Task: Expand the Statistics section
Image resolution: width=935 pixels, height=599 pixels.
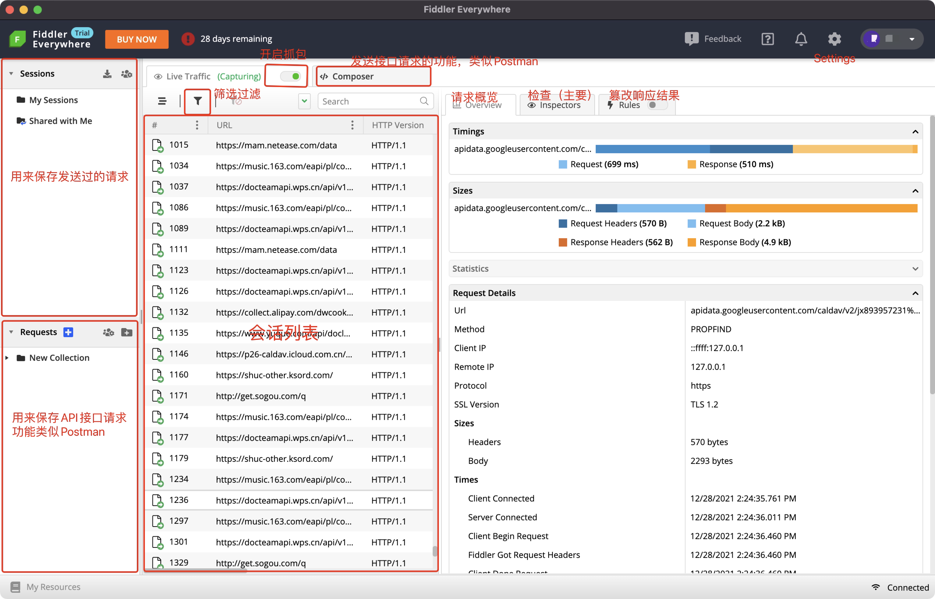Action: point(915,269)
